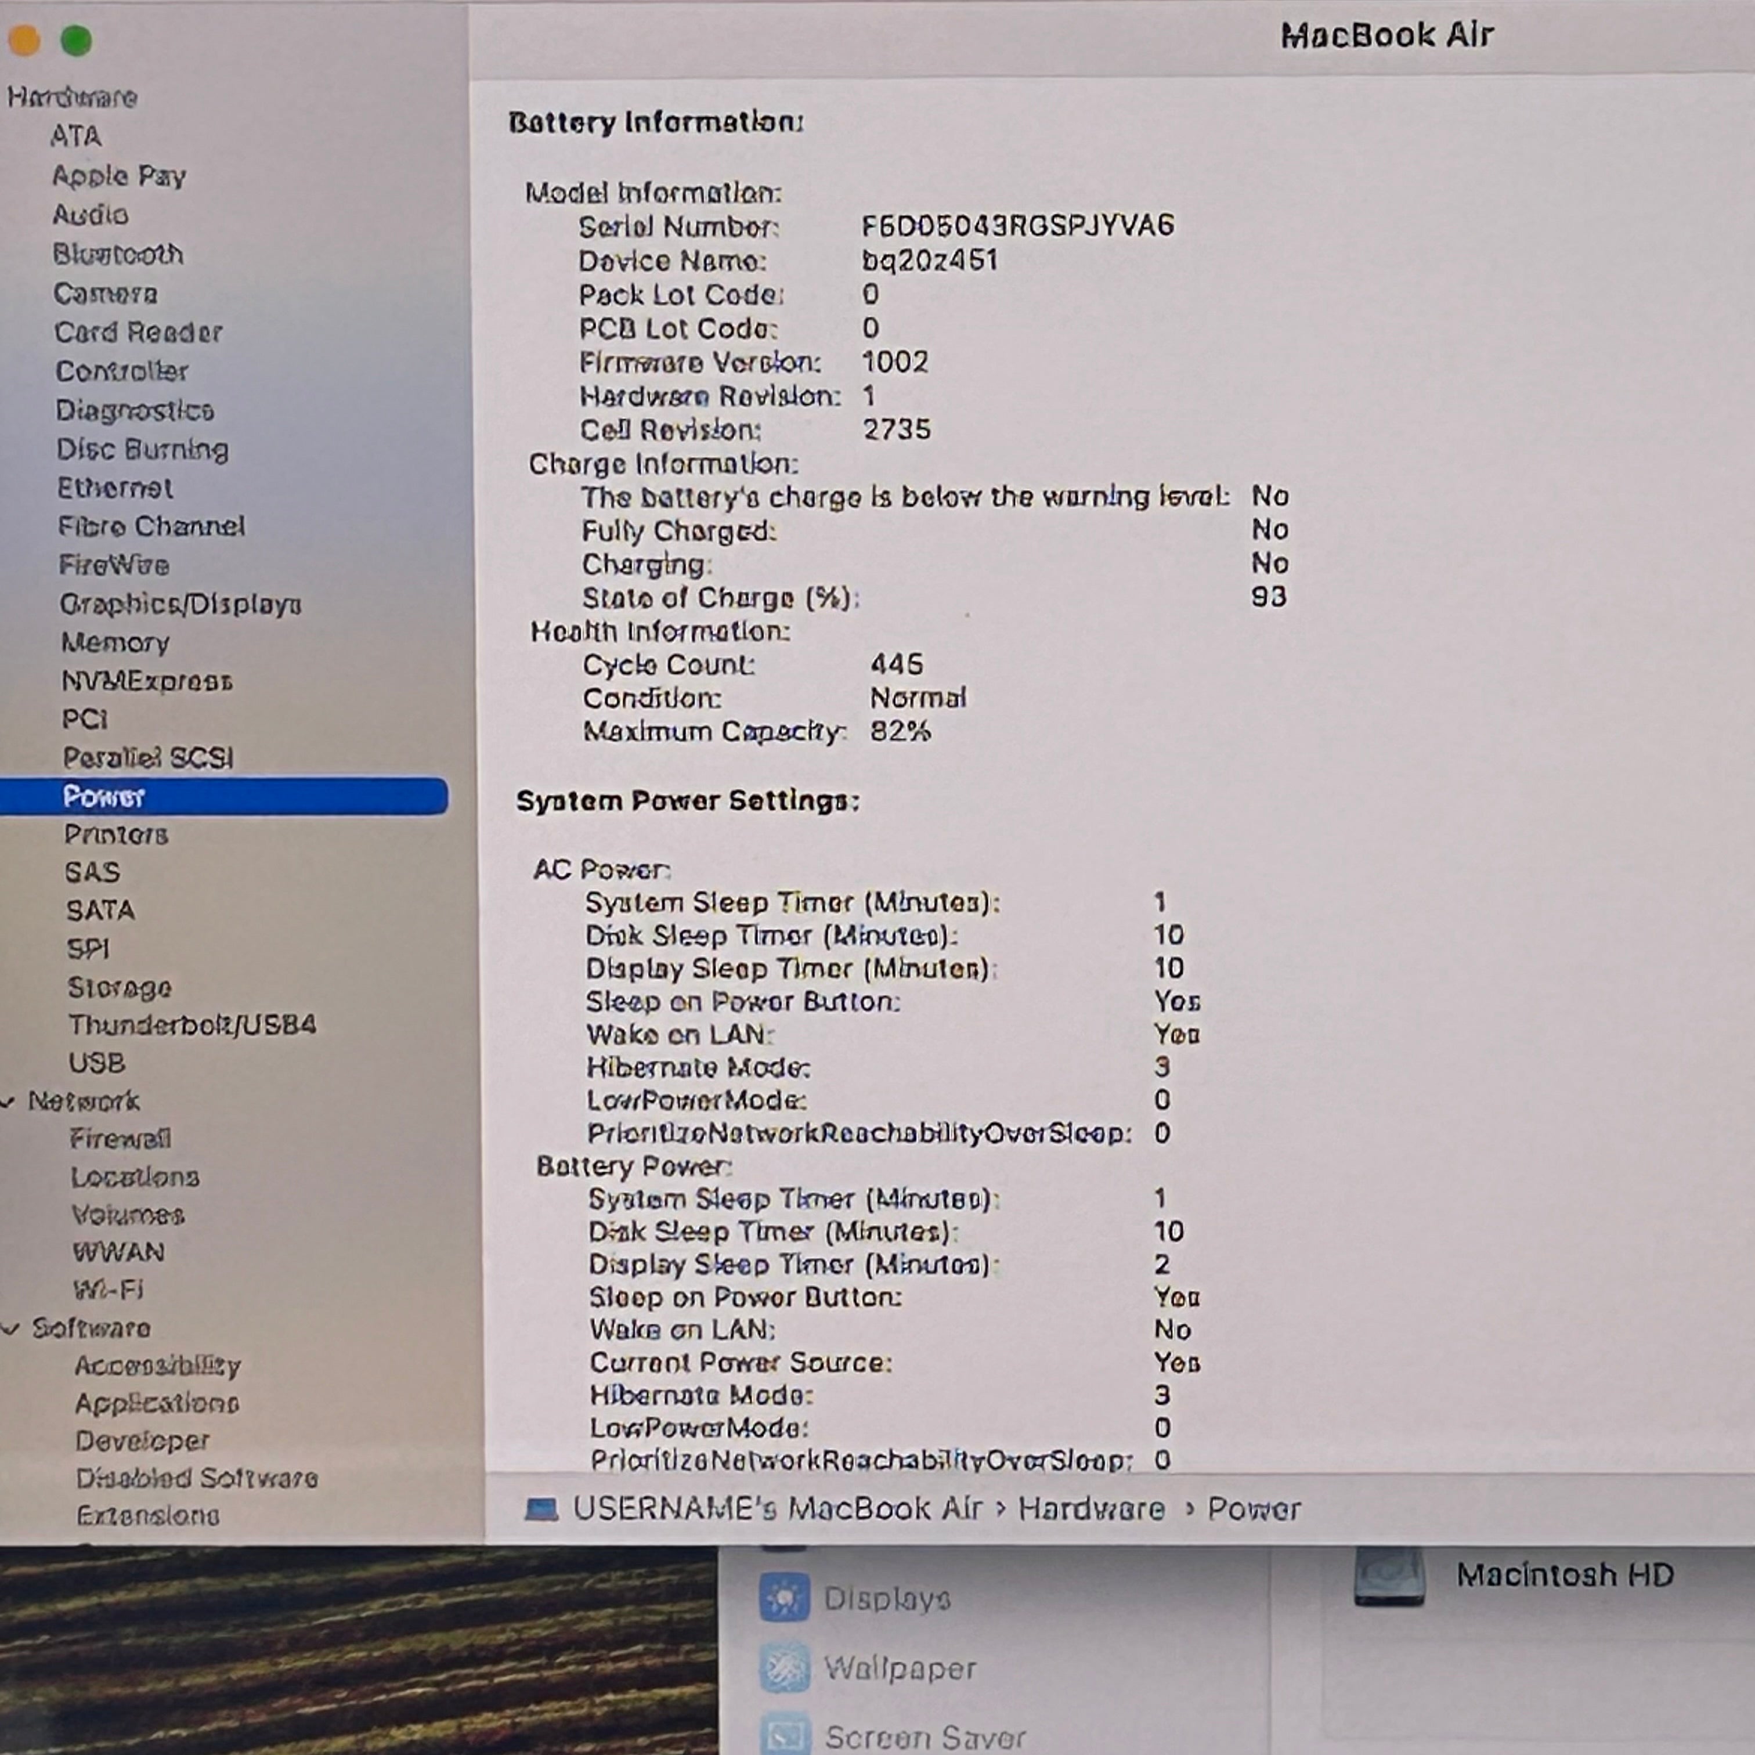Select Thunderbolt/USB4 item

click(193, 1025)
